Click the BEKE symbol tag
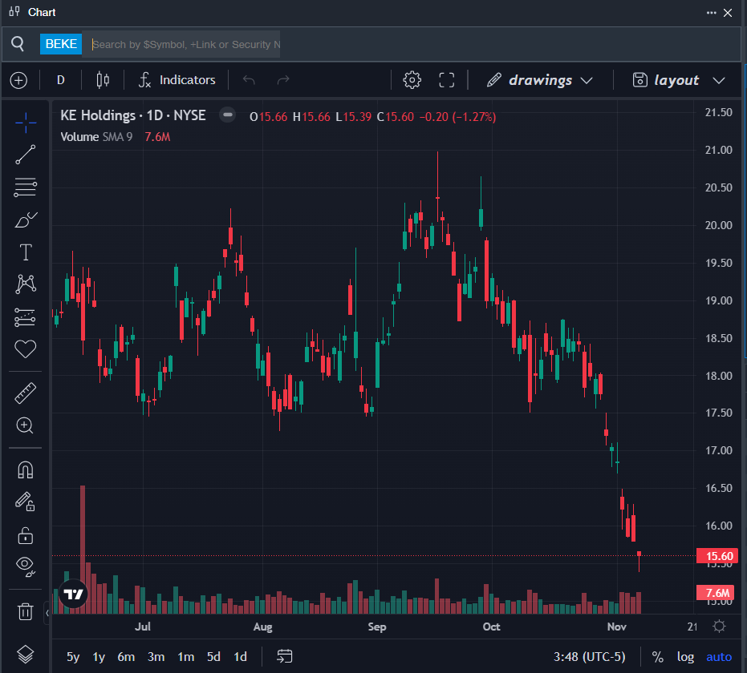Screen dimensions: 747x673 coord(61,44)
